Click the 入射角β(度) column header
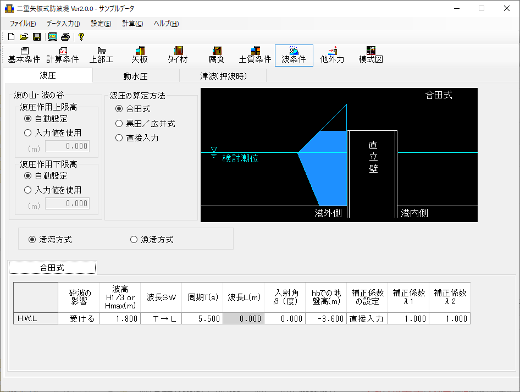 [285, 297]
